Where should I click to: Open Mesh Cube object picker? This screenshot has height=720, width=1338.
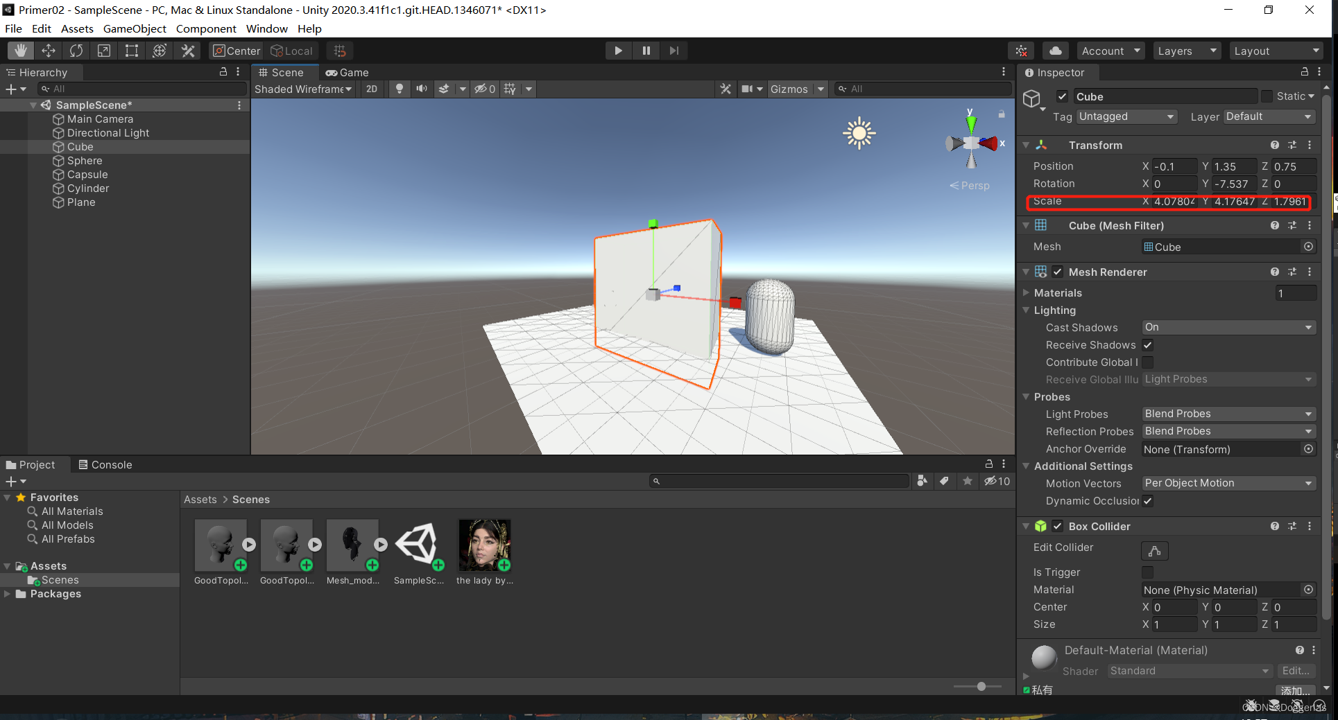(x=1308, y=247)
